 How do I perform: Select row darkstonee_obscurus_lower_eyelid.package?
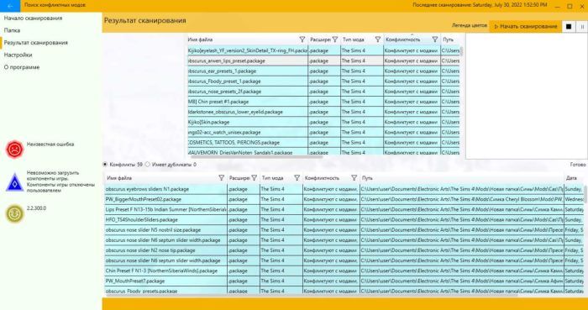(x=323, y=112)
